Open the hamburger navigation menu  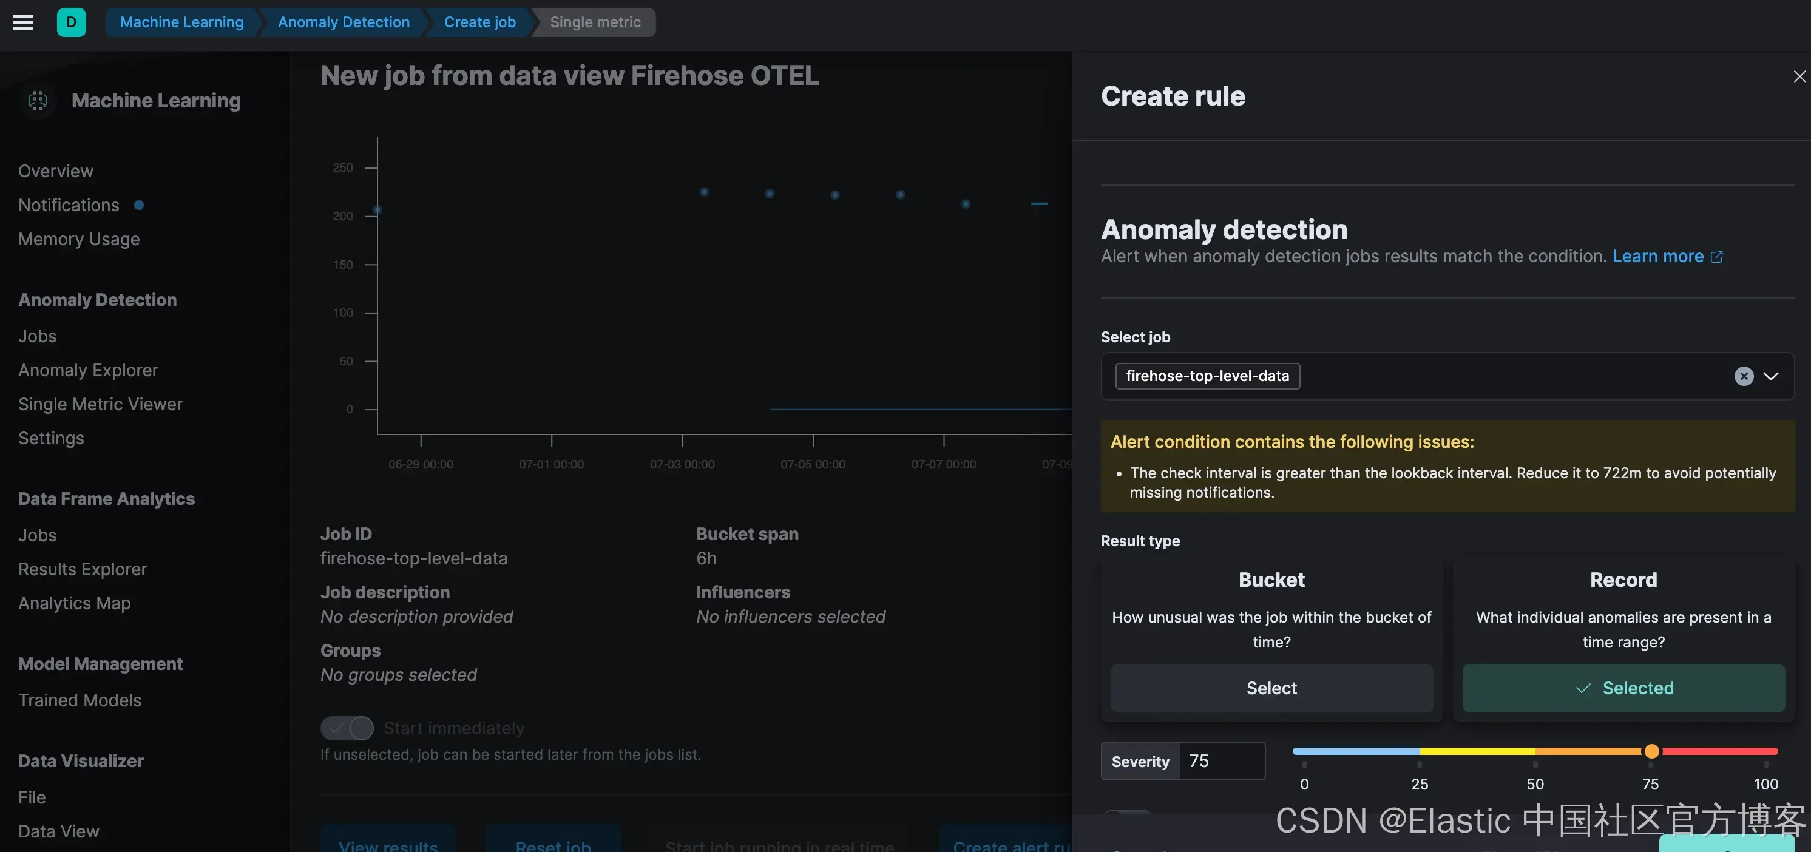23,22
